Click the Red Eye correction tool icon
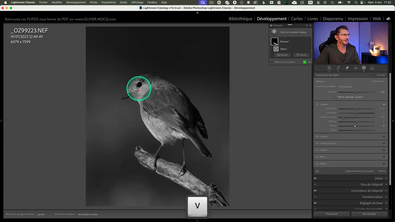 pyautogui.click(x=355, y=68)
